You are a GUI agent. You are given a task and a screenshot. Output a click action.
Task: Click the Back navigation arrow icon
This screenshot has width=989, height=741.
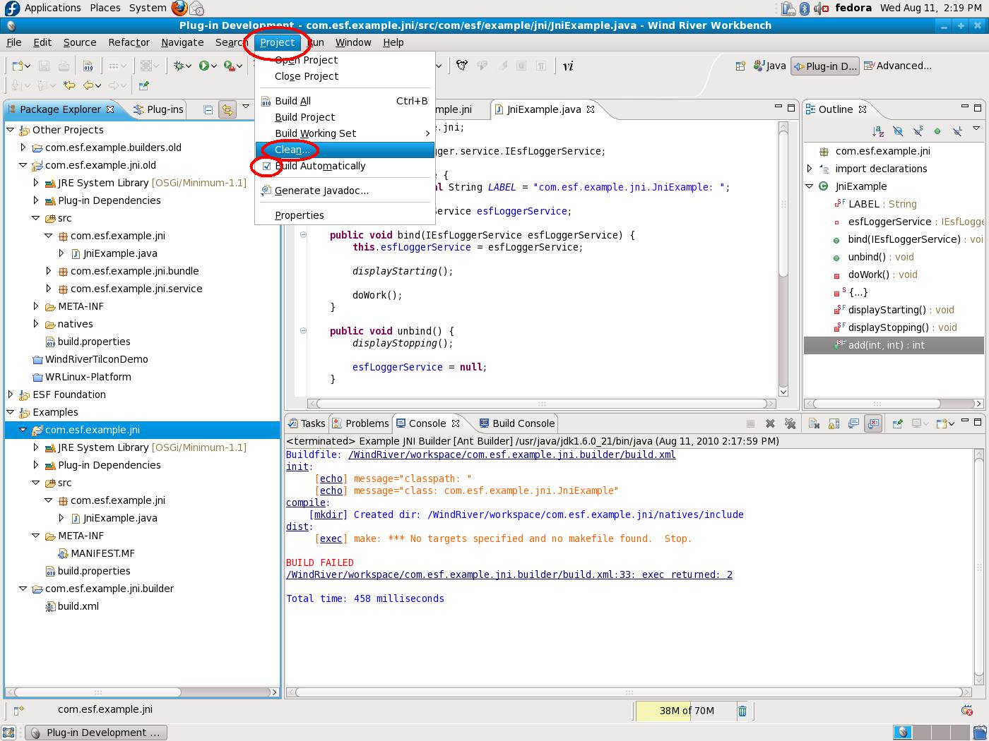click(89, 85)
